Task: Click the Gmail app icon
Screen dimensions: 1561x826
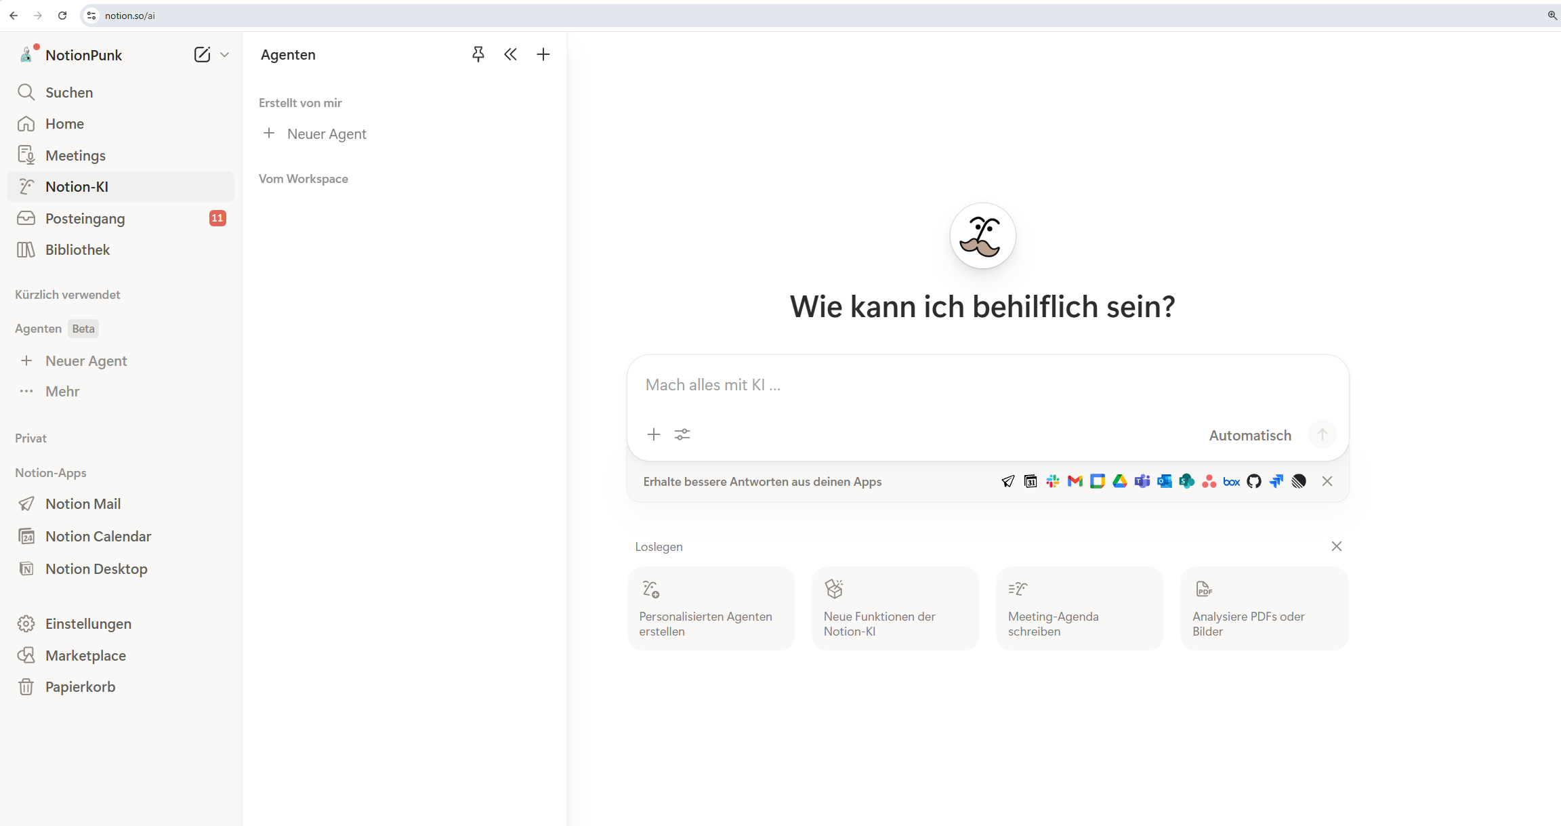Action: (1075, 481)
